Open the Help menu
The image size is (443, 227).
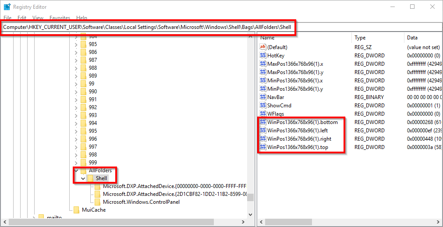(82, 18)
